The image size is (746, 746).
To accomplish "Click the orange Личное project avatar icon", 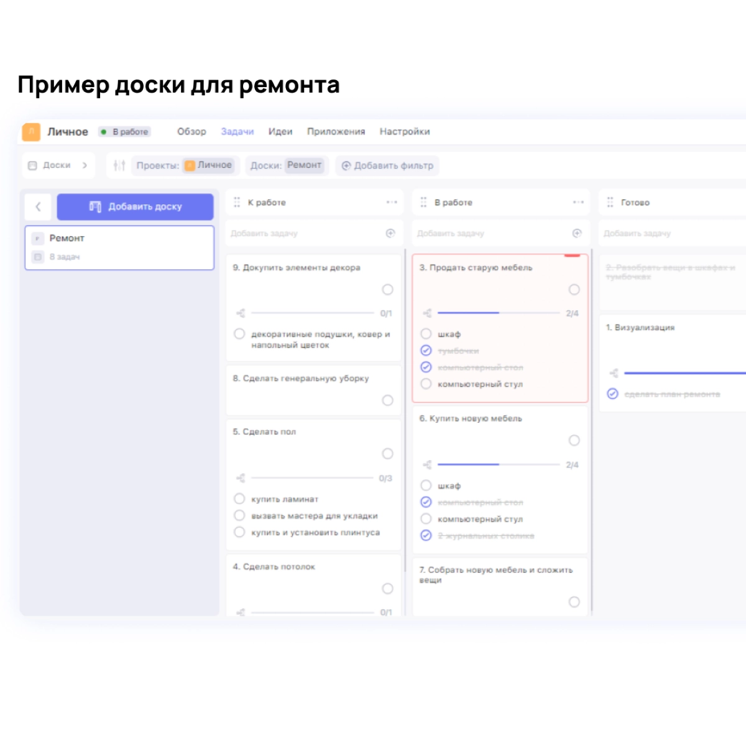I will click(31, 132).
